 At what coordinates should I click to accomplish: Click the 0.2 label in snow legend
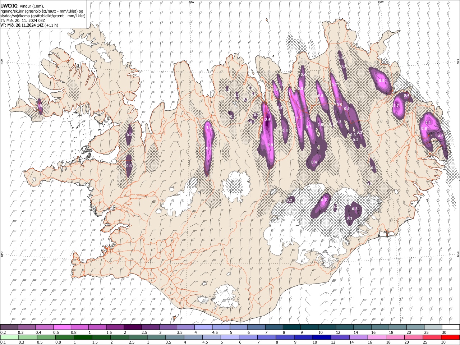(3, 332)
